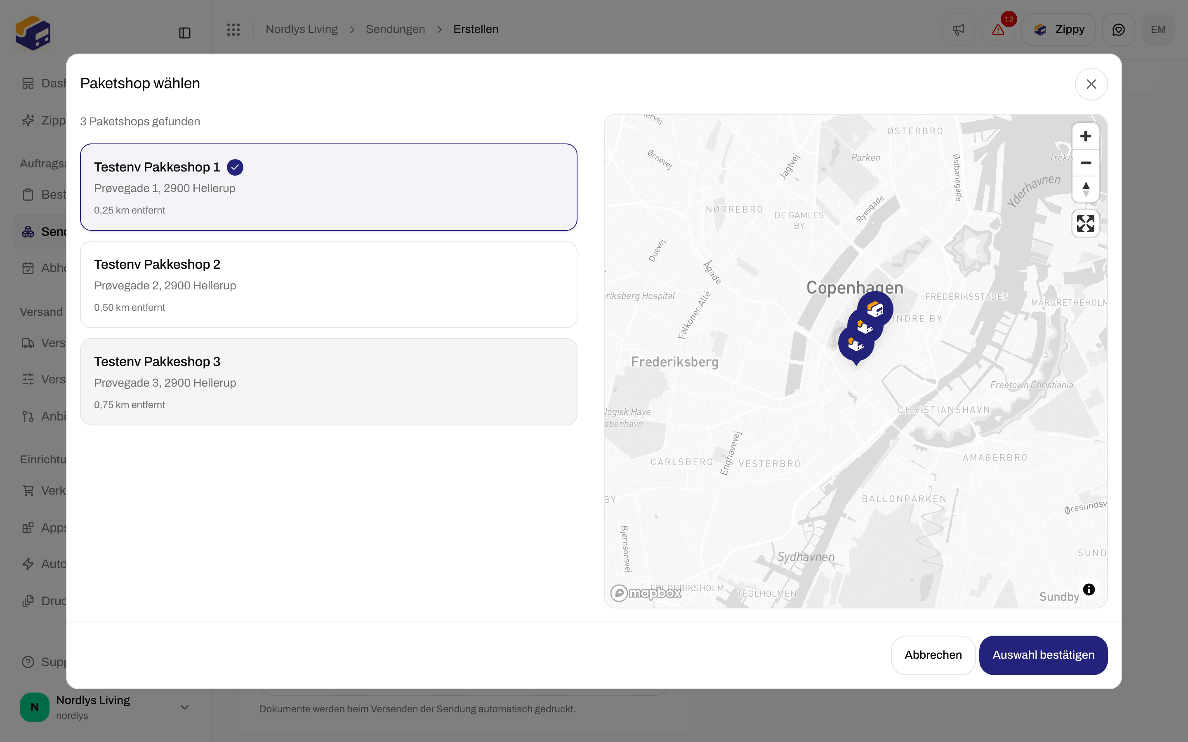Go to Nordlys Living breadcrumb
The height and width of the screenshot is (742, 1188).
pos(302,29)
